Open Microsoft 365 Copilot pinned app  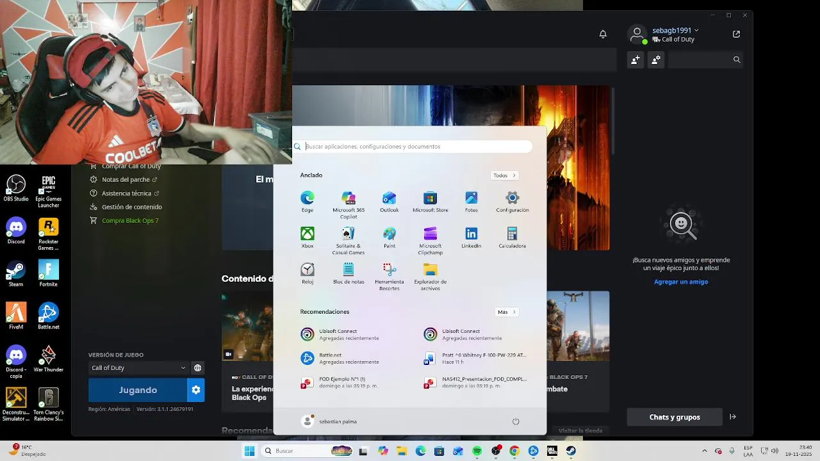pos(348,205)
